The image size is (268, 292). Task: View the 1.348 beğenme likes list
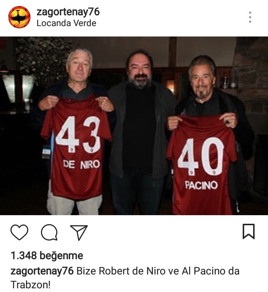coord(47,255)
